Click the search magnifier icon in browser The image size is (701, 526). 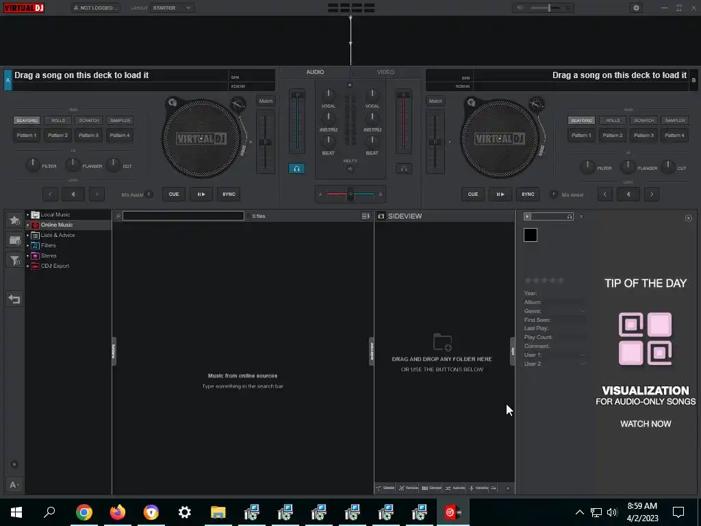118,216
